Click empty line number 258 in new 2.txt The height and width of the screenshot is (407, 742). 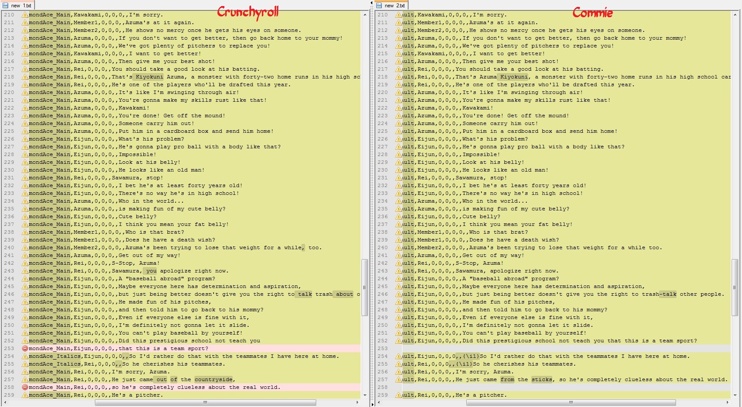pos(383,387)
